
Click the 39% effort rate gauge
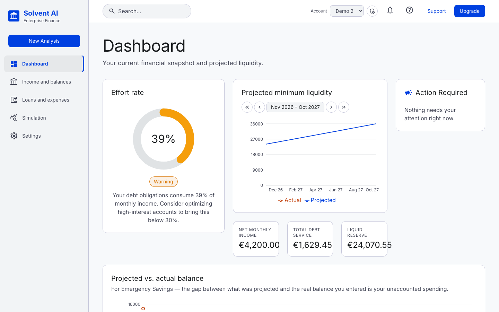click(164, 139)
